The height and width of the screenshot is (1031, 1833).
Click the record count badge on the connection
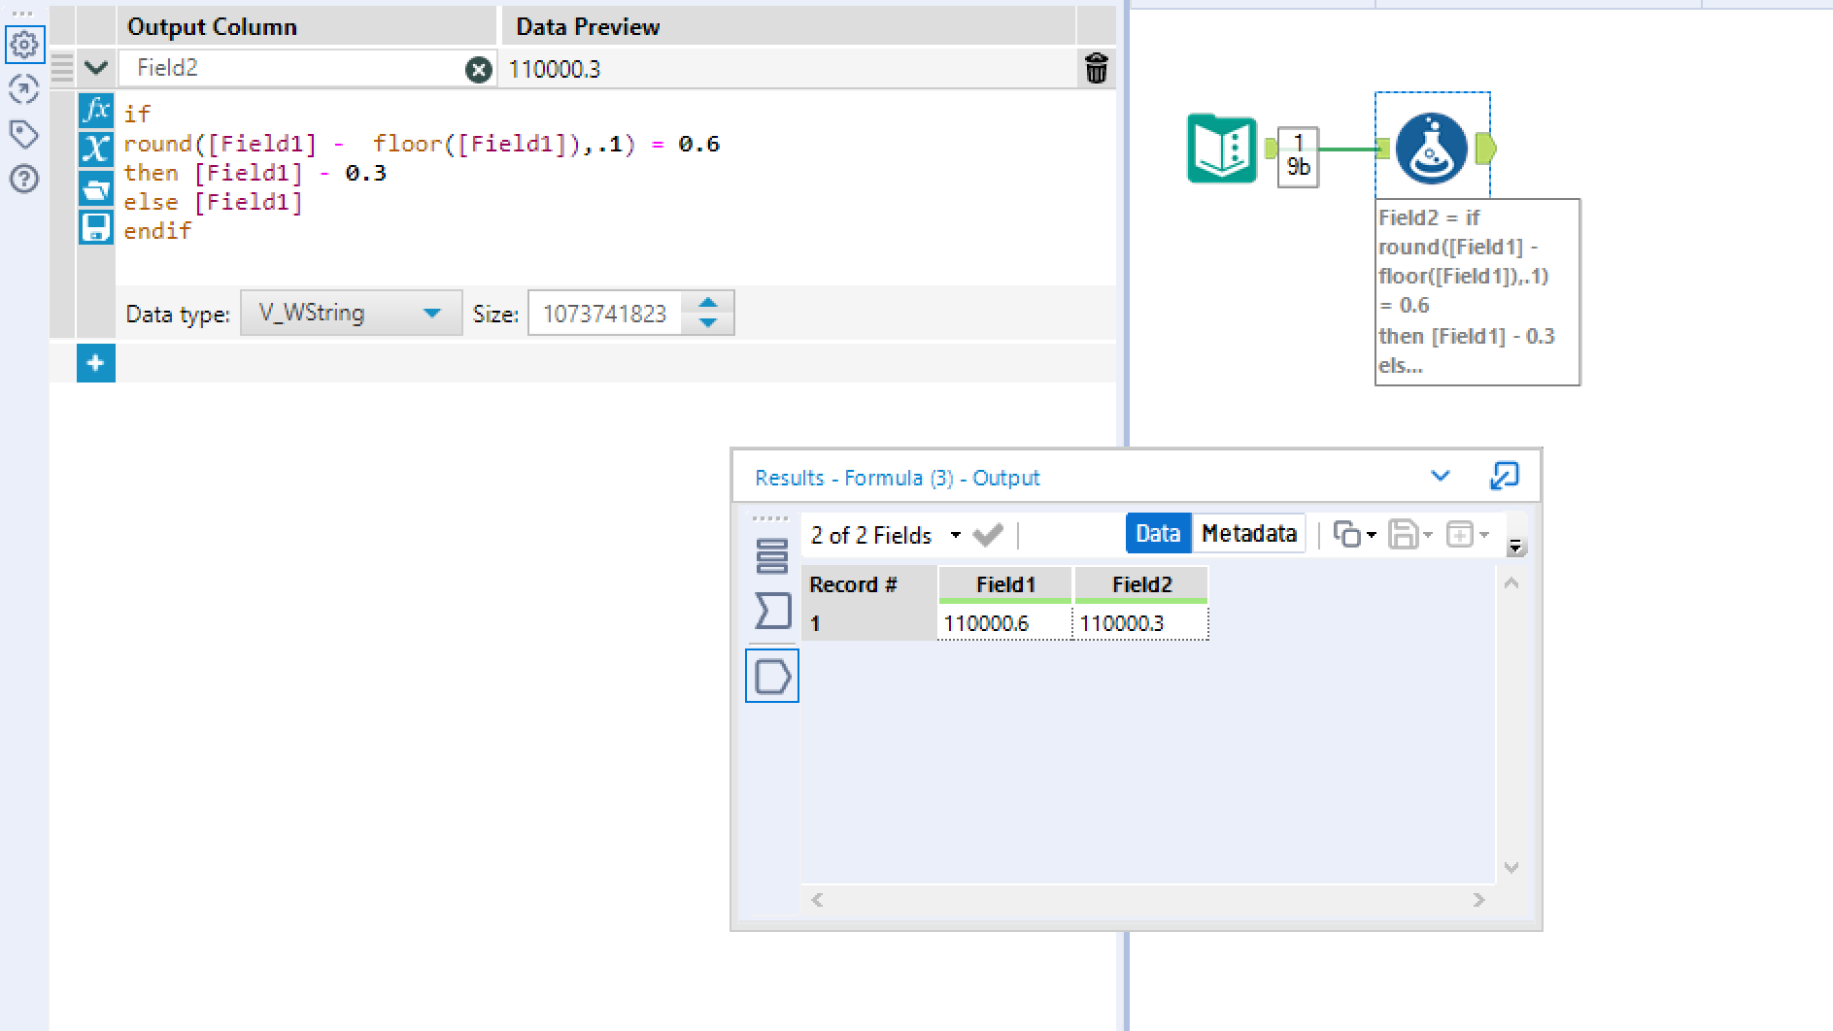tap(1298, 155)
